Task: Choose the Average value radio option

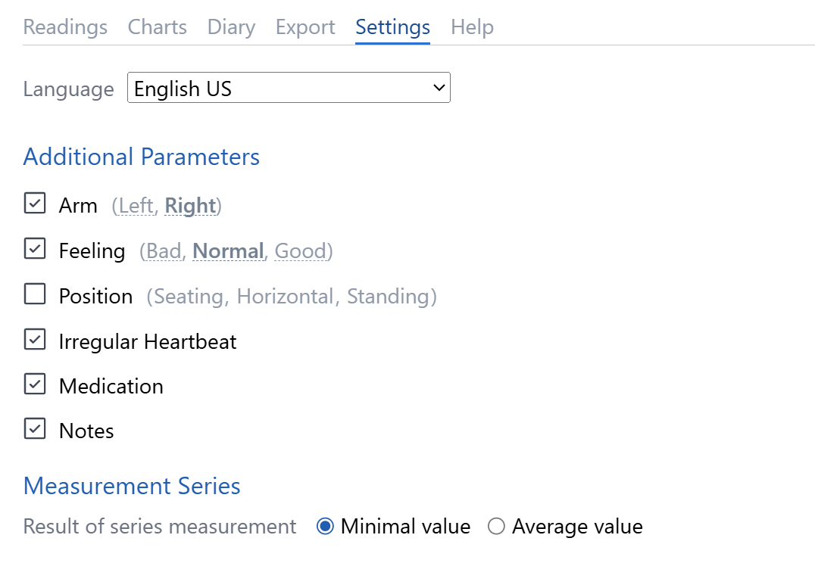Action: pyautogui.click(x=496, y=527)
